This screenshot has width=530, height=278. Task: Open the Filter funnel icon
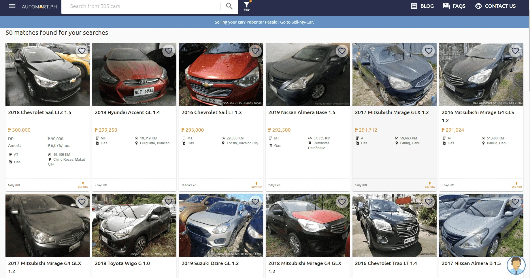(247, 6)
